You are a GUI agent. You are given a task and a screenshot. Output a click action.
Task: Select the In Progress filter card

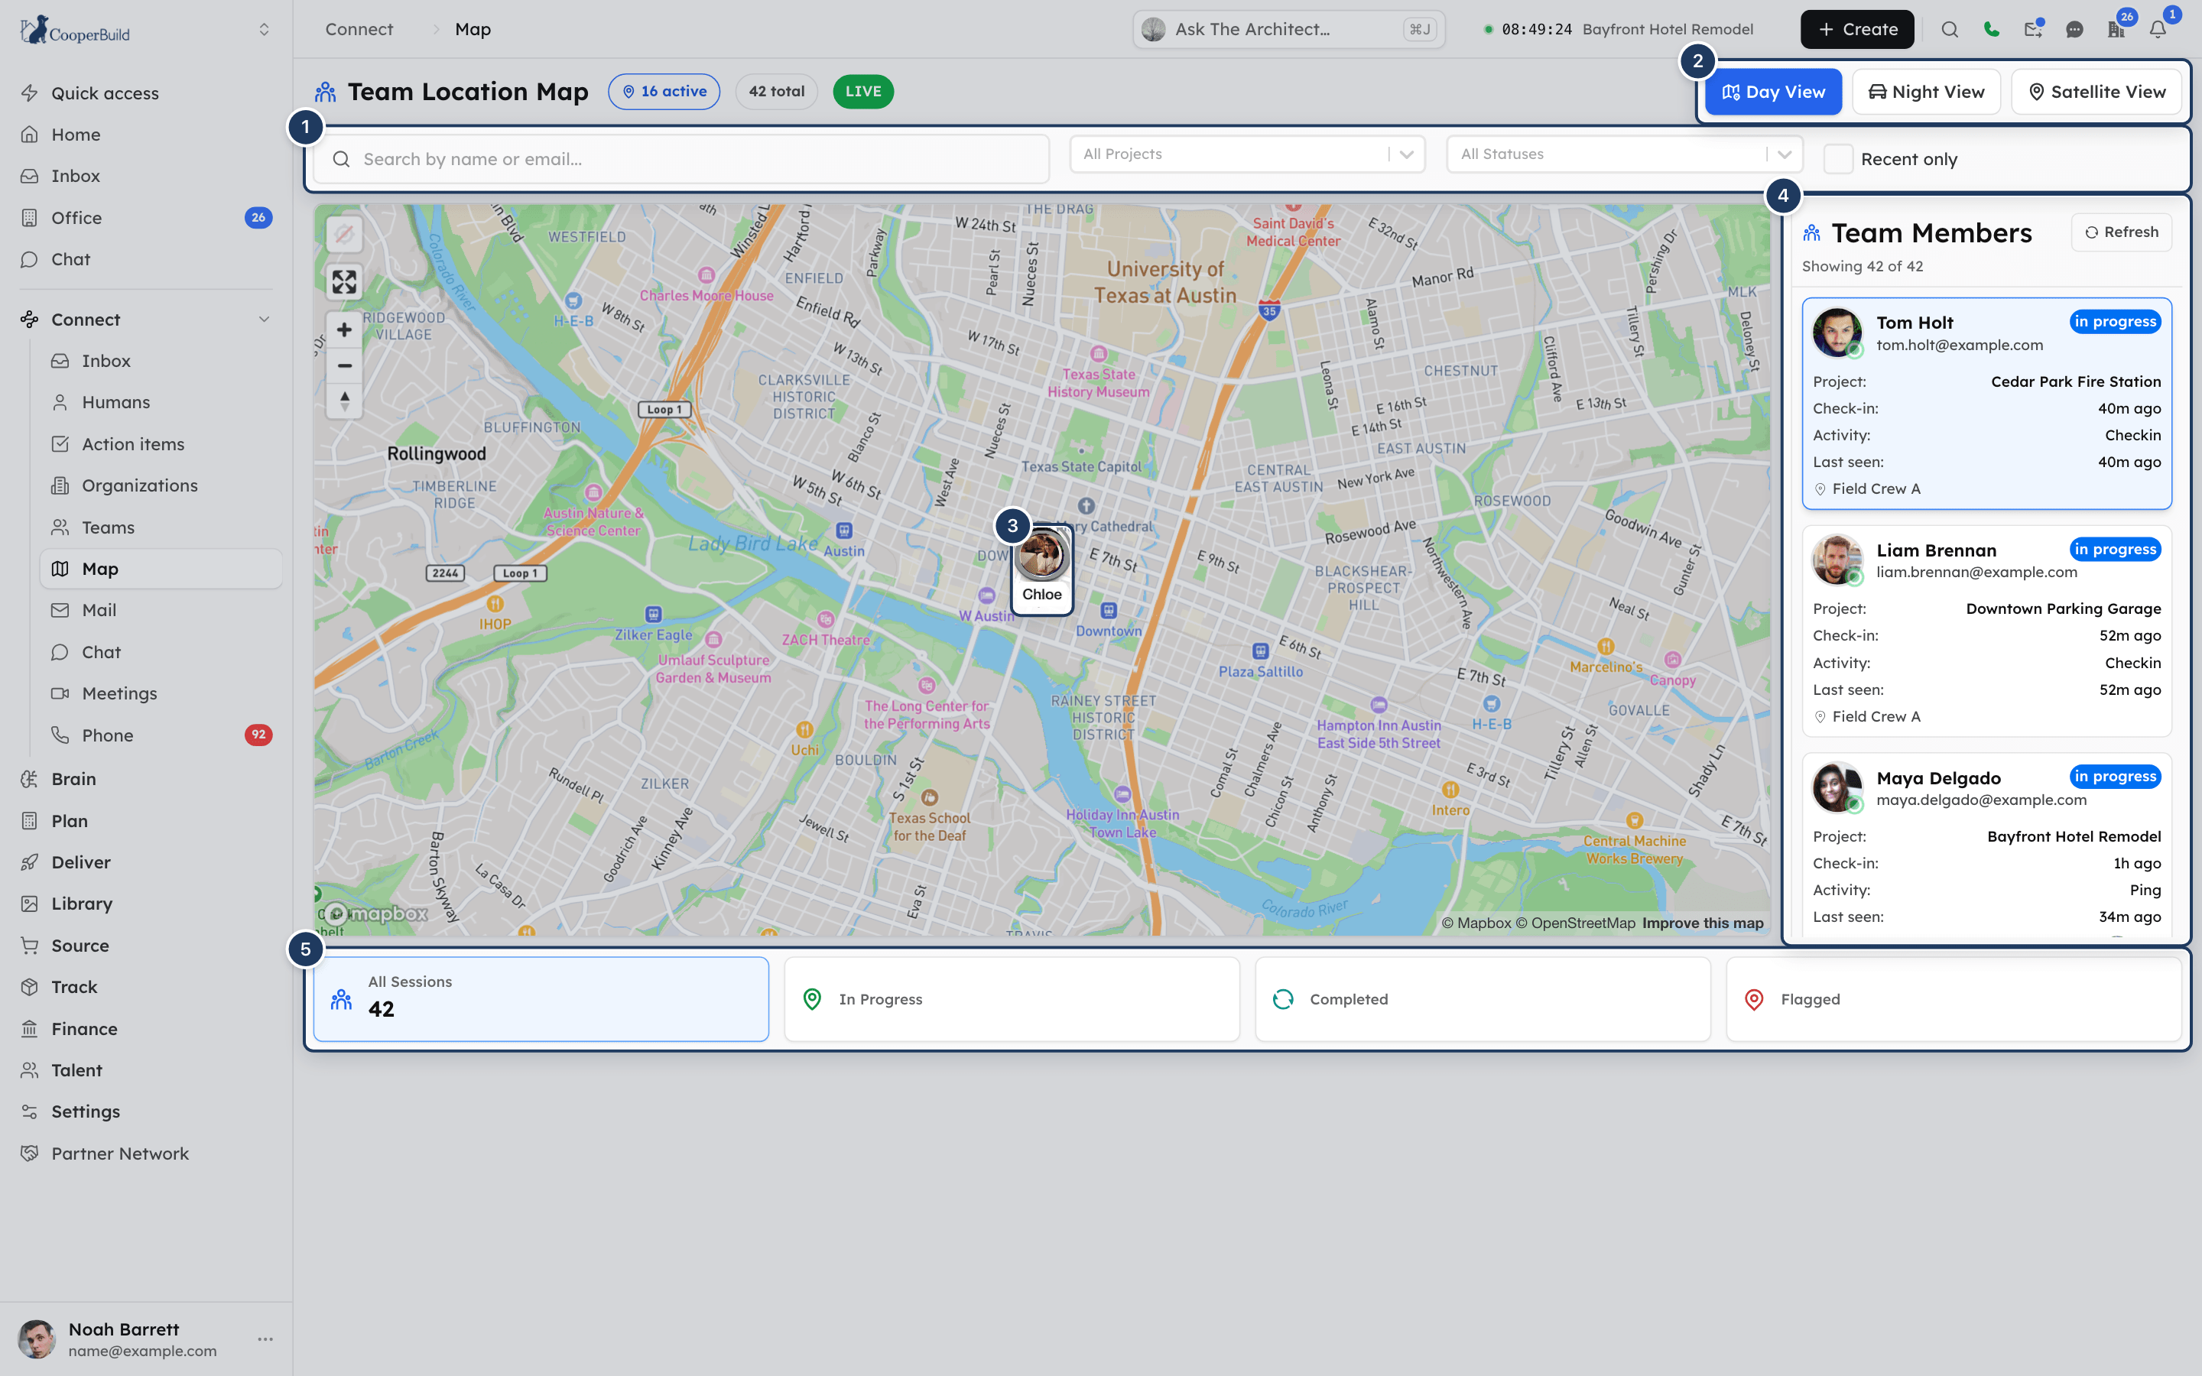pyautogui.click(x=1012, y=998)
